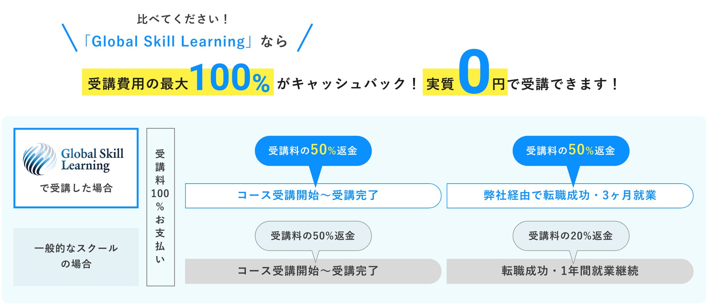Select the blue 受講料の50%返金 bubble above コース受講開始

[x=313, y=151]
